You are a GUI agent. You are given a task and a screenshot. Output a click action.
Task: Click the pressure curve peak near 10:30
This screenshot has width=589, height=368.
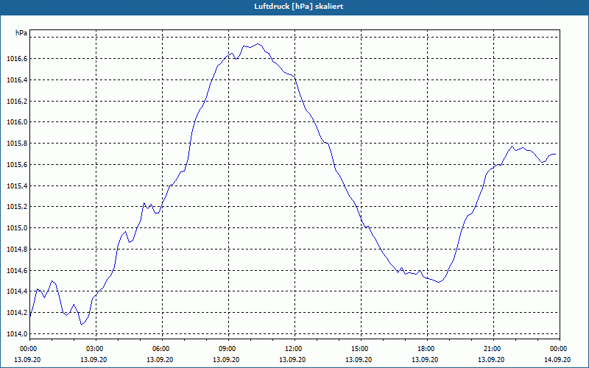(x=258, y=44)
